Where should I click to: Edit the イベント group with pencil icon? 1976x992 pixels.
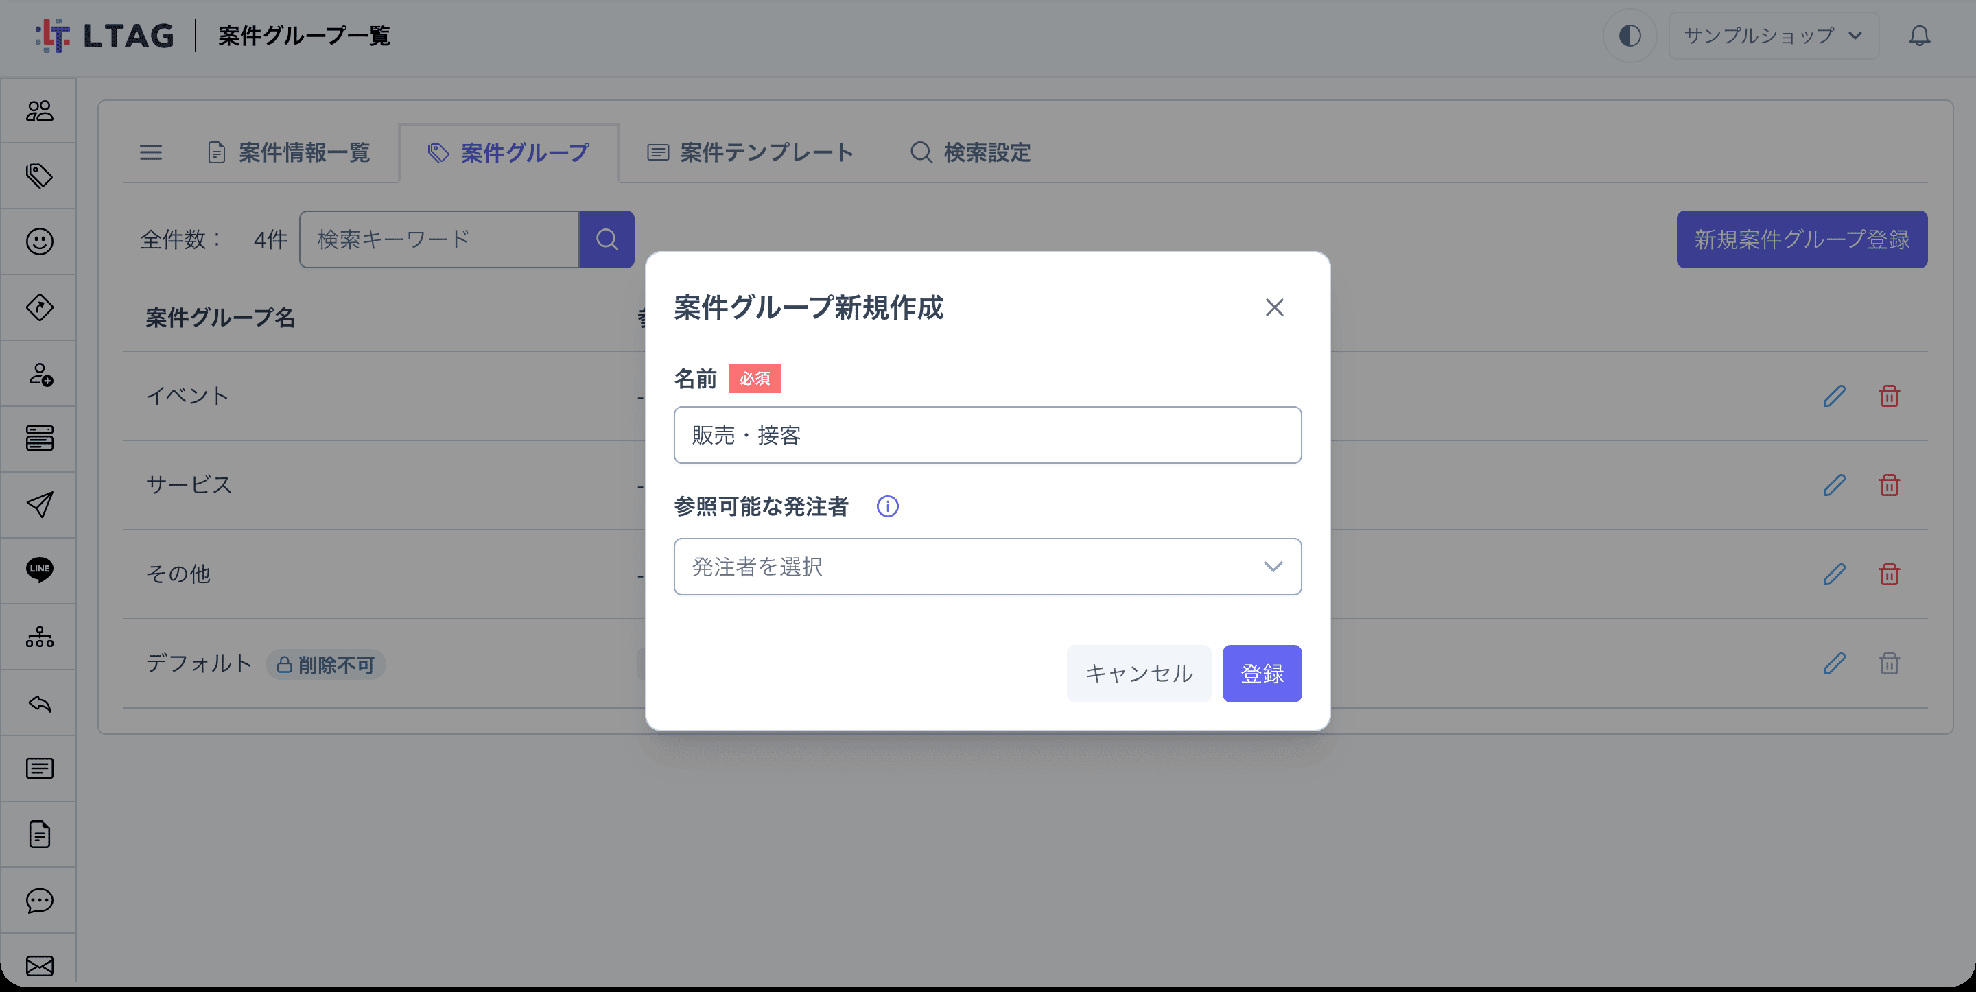coord(1833,396)
